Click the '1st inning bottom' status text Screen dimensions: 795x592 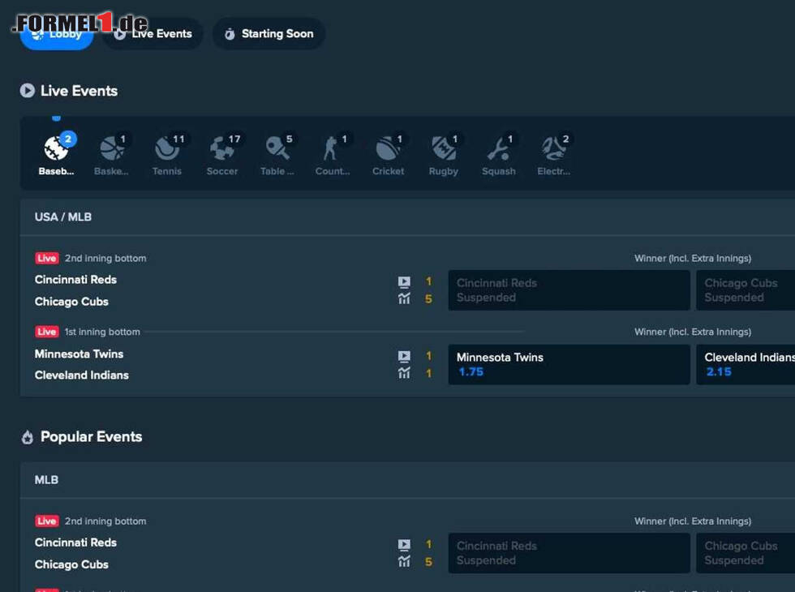point(102,332)
